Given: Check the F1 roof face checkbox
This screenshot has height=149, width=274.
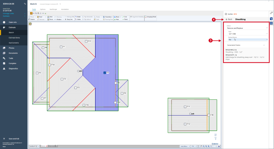Looking at the screenshot, I should pos(61,47).
